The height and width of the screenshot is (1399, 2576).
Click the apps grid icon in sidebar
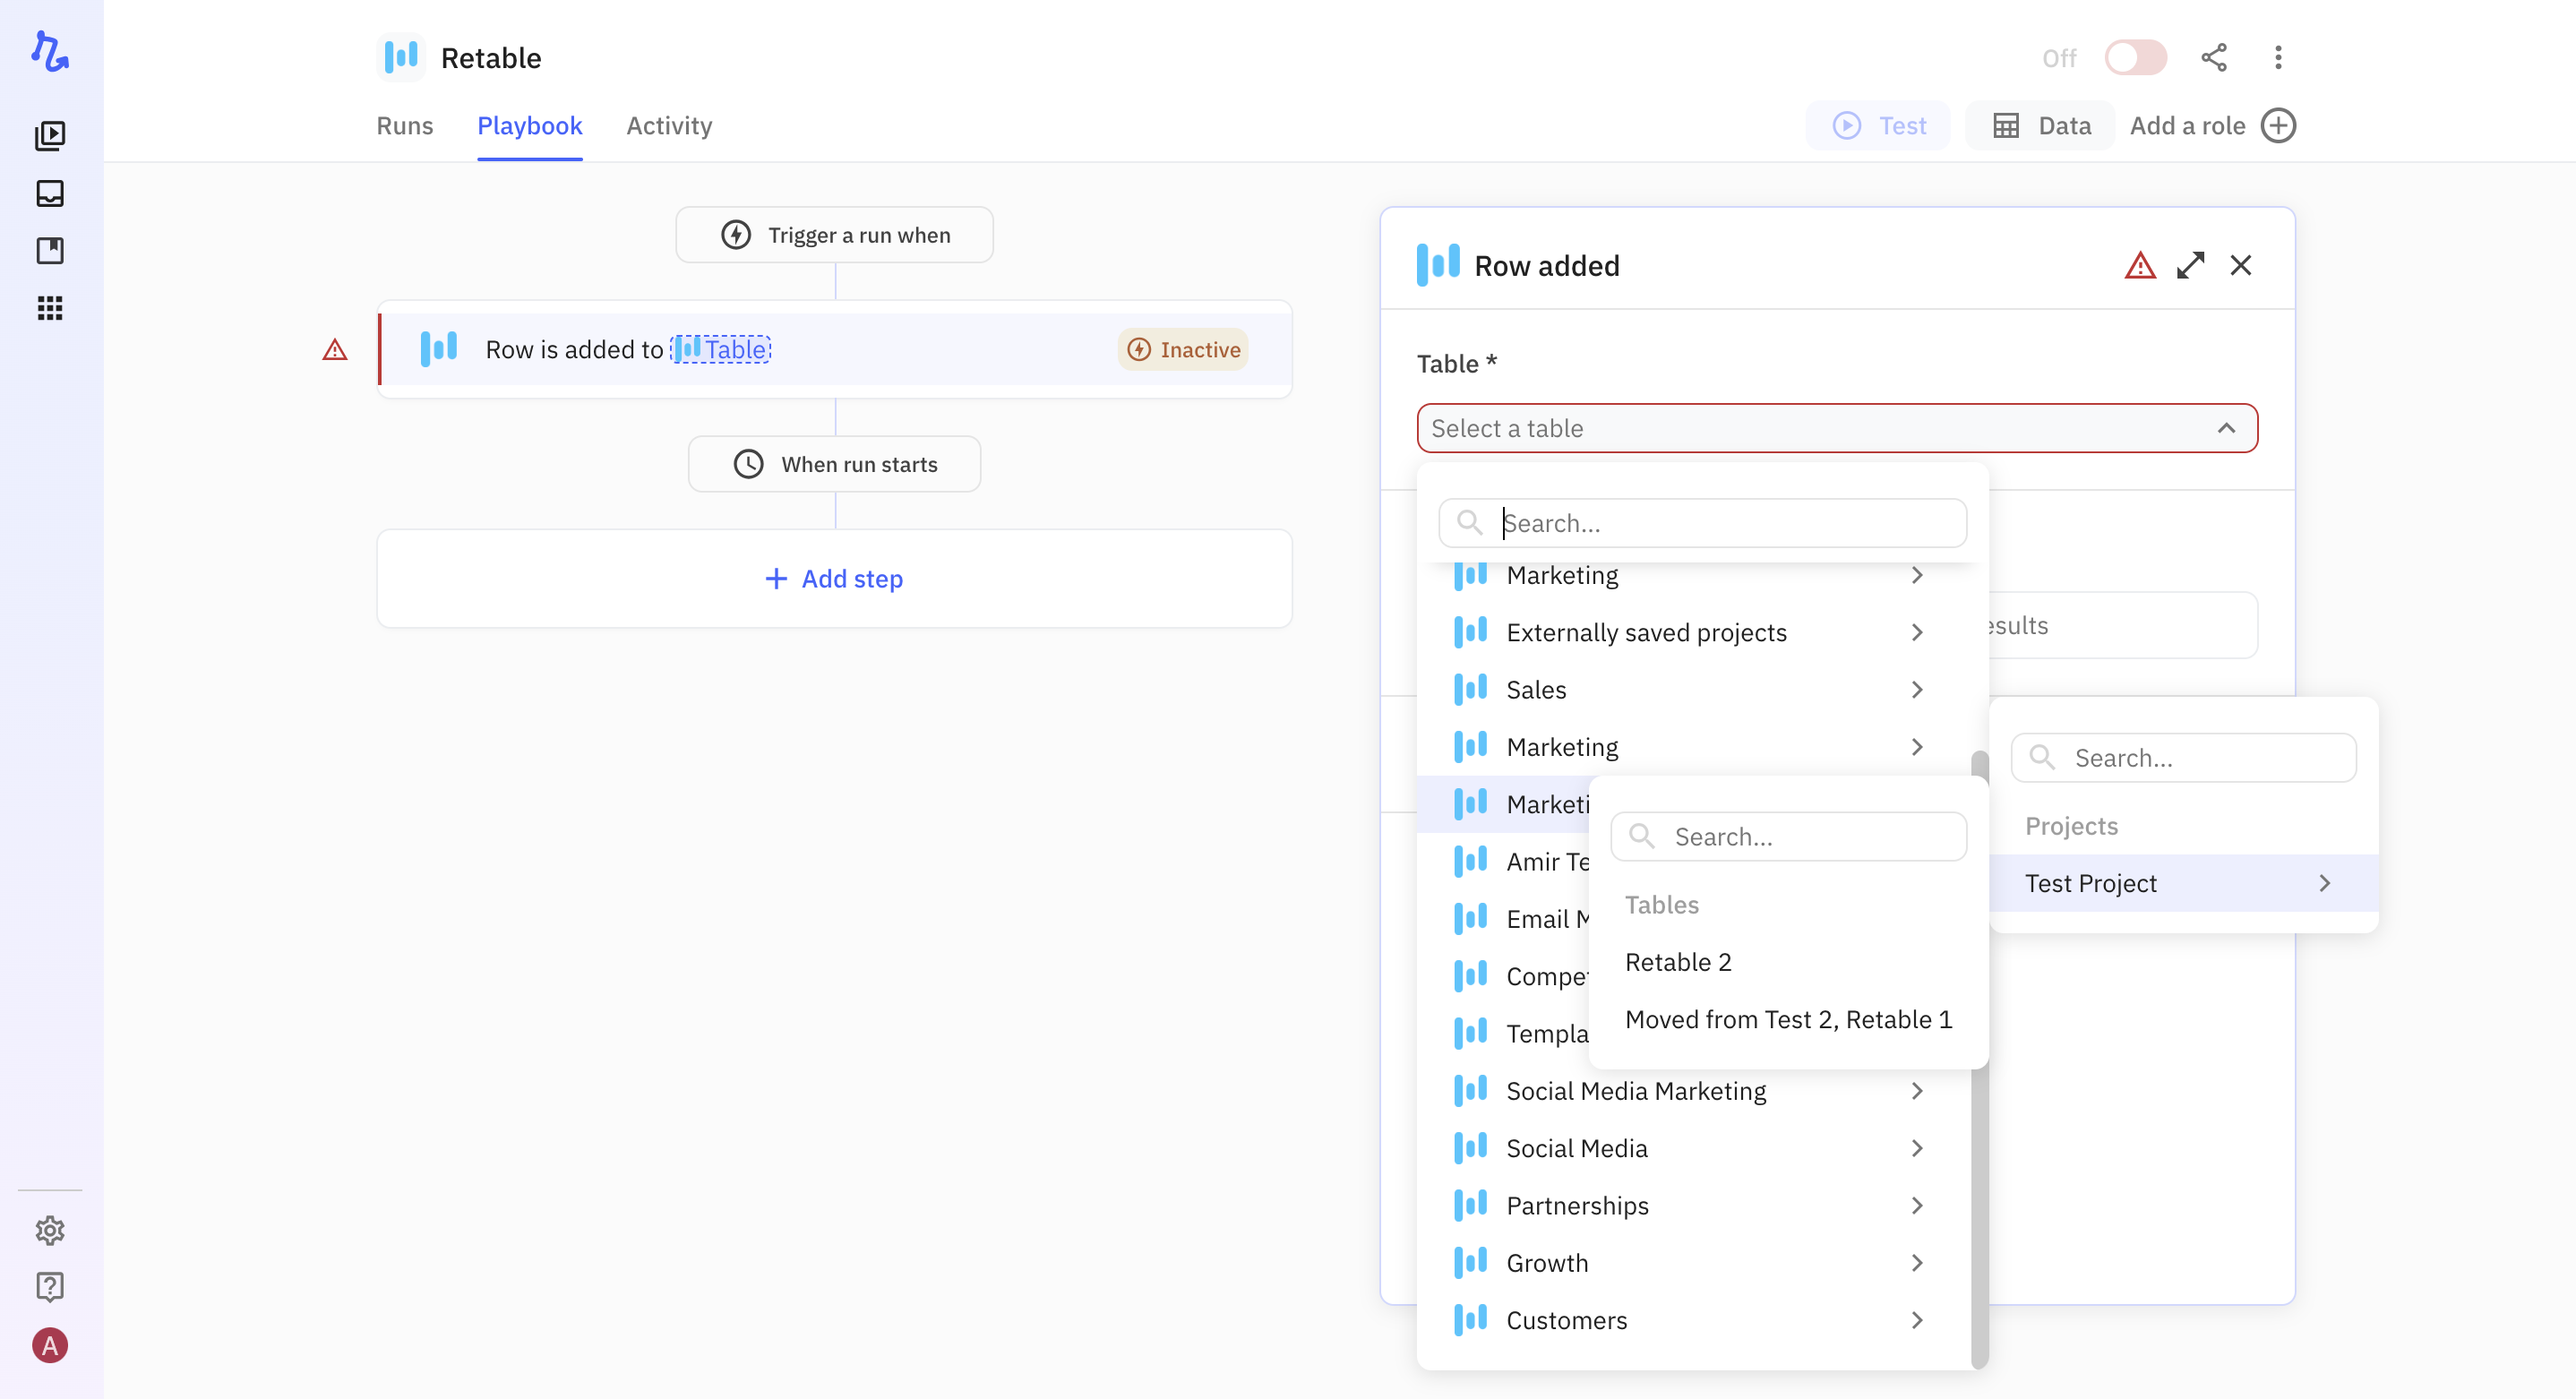point(50,308)
